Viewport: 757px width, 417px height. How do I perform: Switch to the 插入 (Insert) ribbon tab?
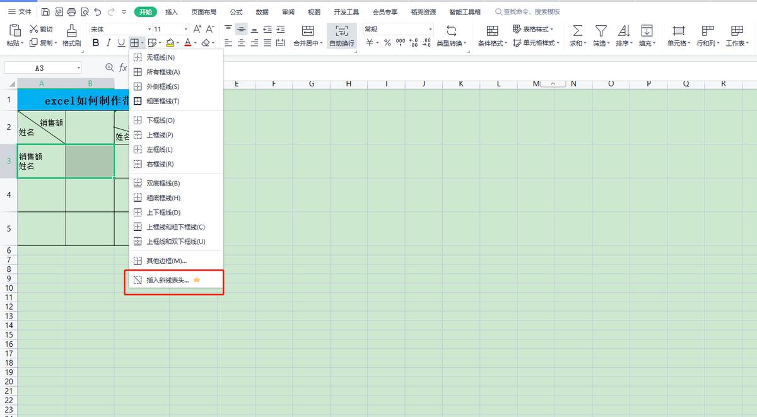point(172,12)
